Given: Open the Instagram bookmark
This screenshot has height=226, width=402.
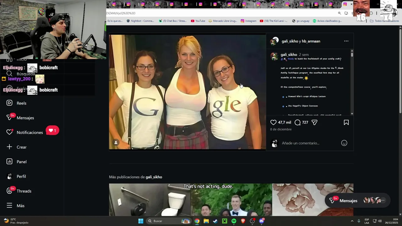Looking at the screenshot, I should pyautogui.click(x=248, y=21).
